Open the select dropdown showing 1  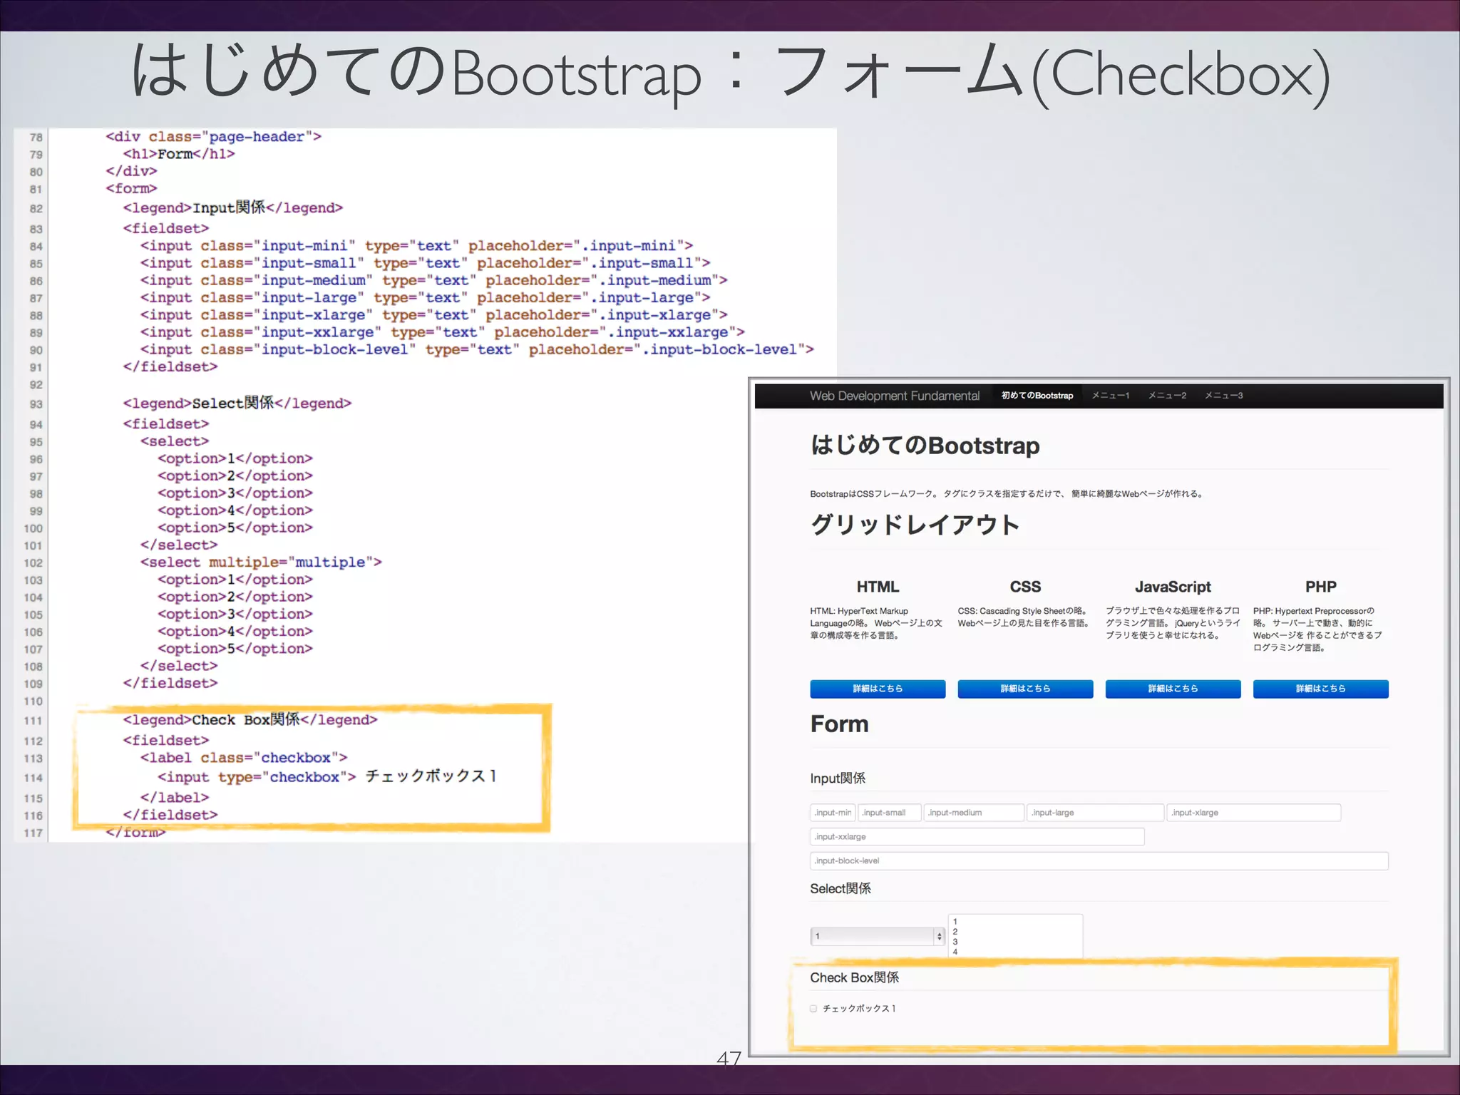coord(878,936)
